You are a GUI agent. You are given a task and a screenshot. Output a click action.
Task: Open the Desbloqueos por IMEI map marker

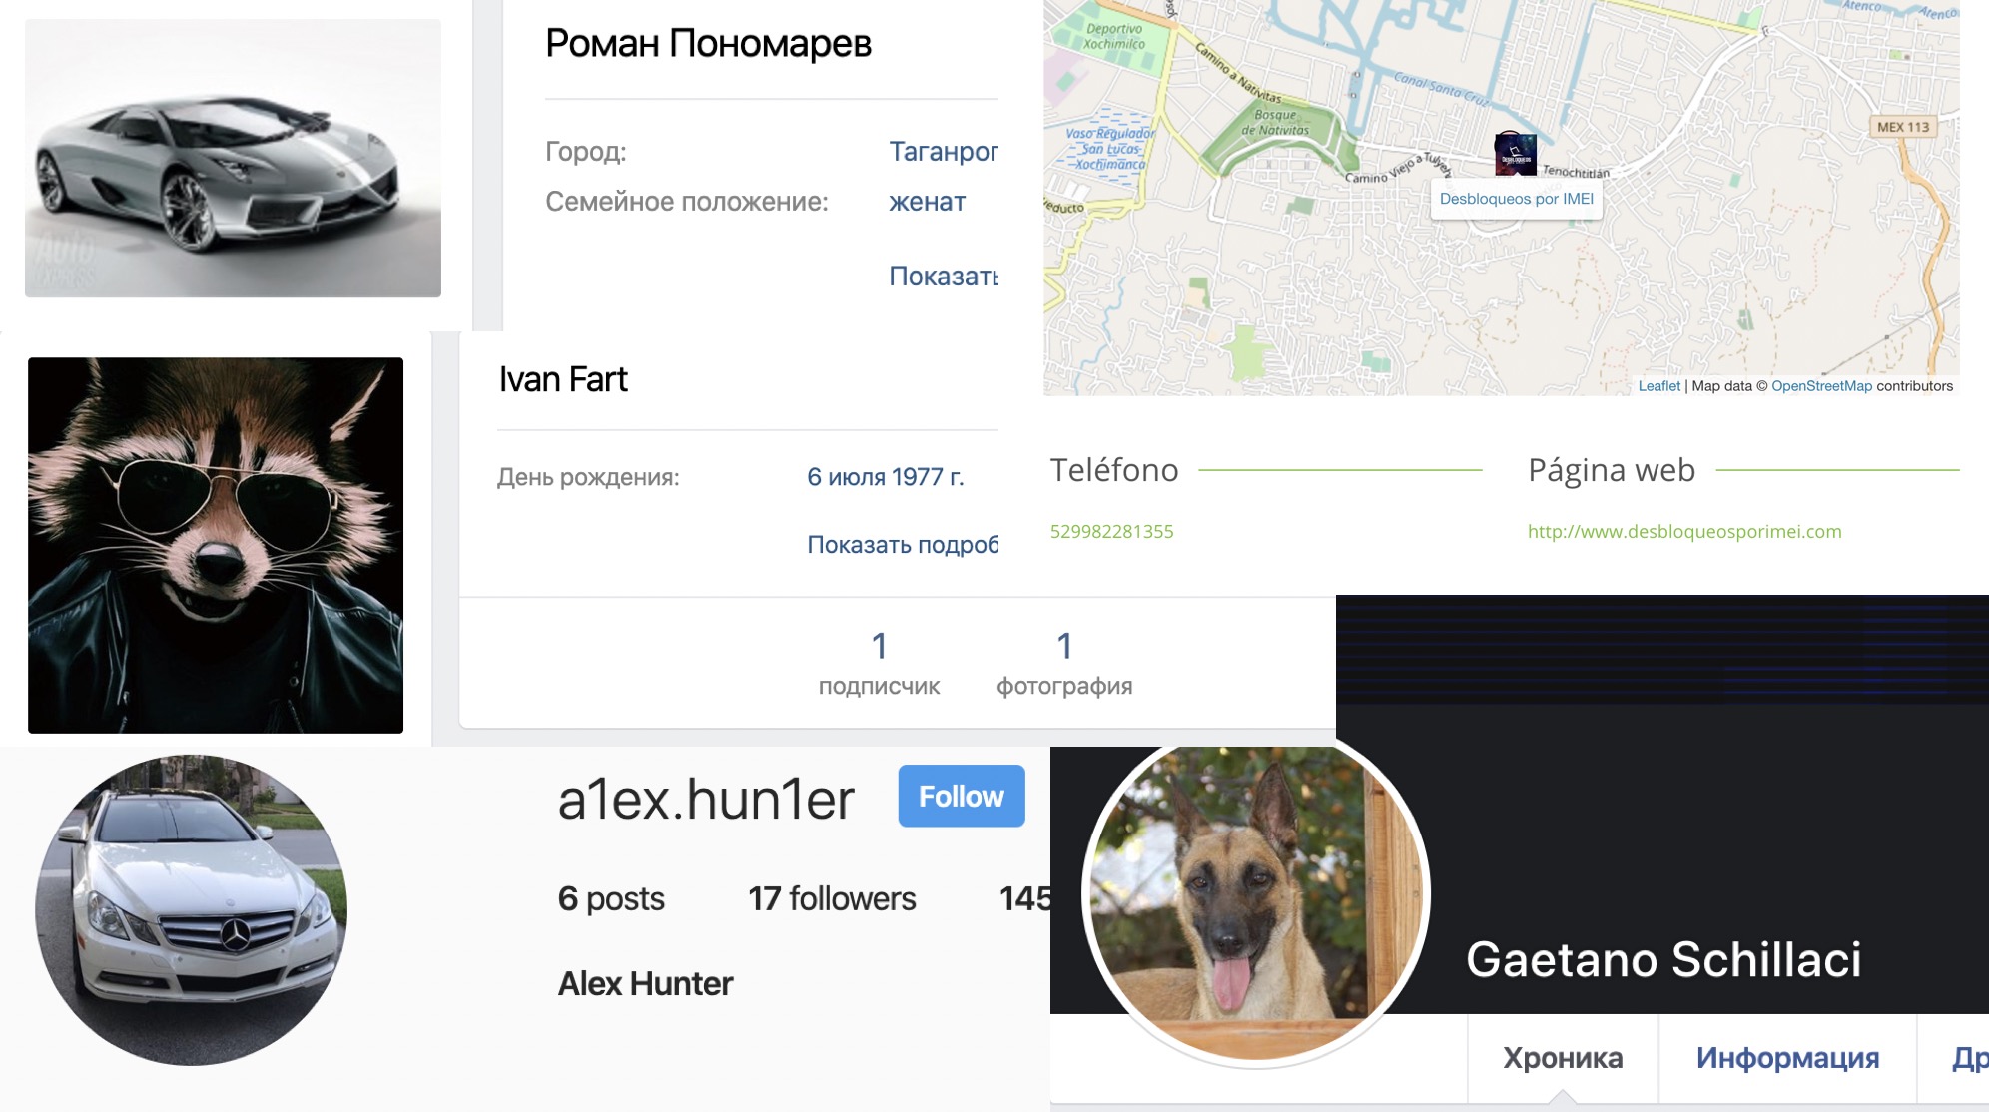(x=1517, y=153)
